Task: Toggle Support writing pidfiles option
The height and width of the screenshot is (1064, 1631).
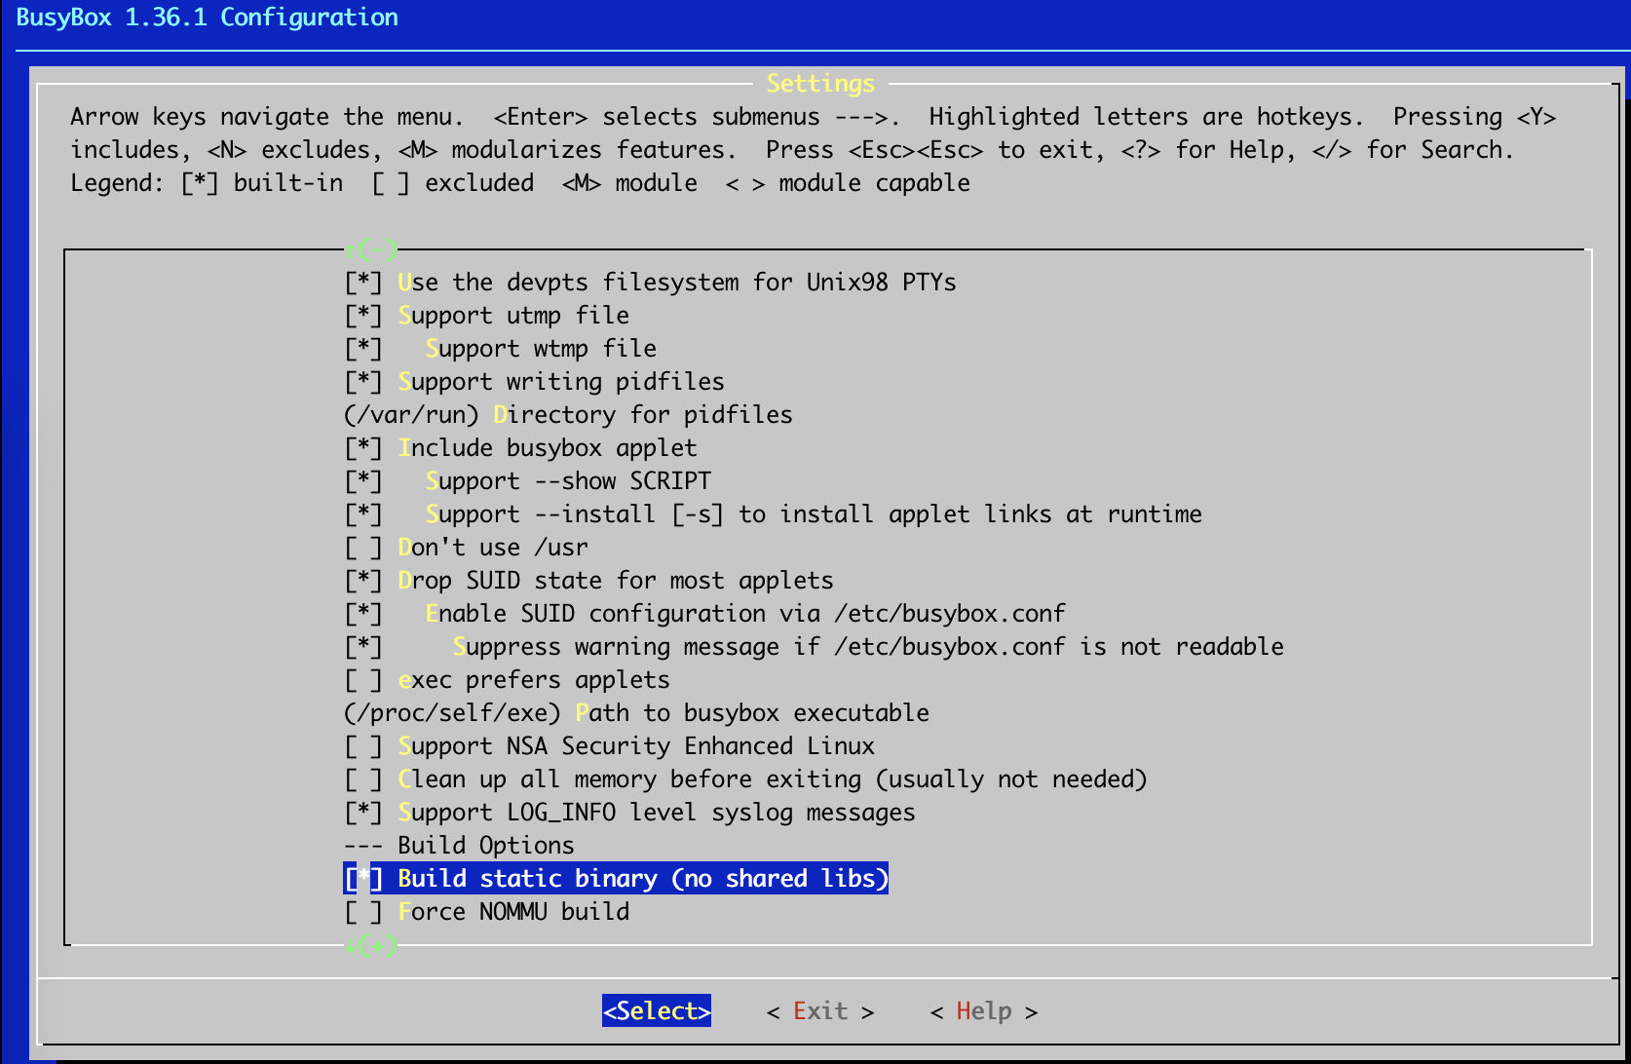Action: coord(363,382)
